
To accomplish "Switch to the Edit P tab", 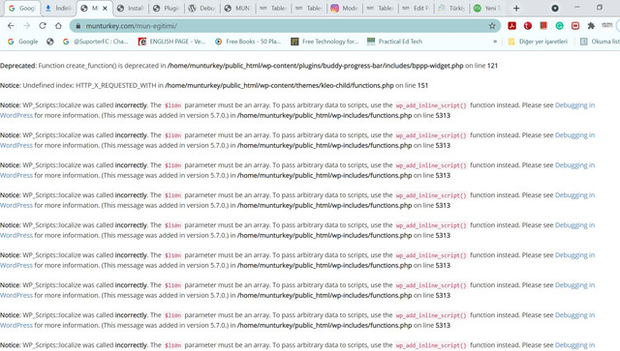I will tap(416, 9).
